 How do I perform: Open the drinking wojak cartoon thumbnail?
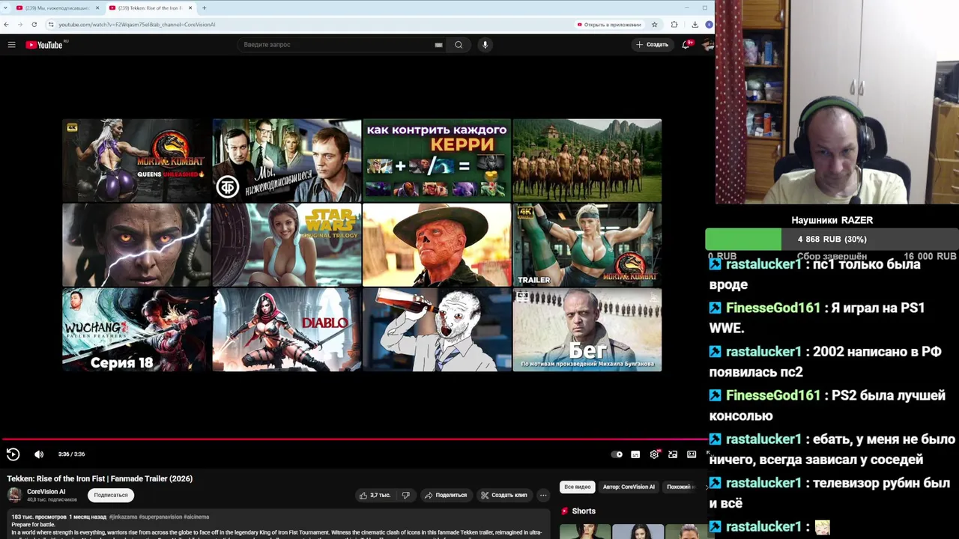tap(437, 329)
